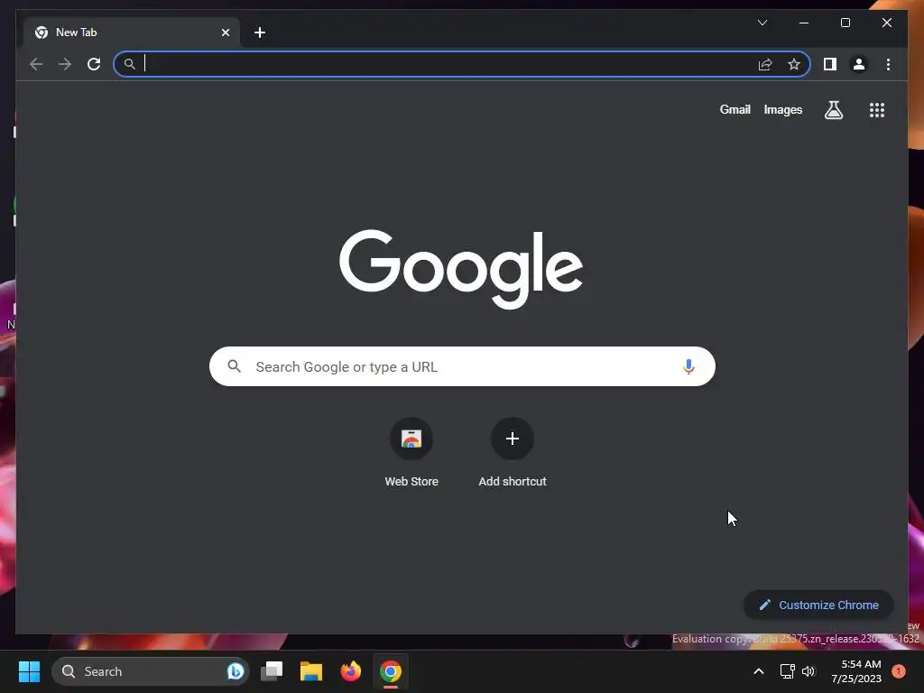The width and height of the screenshot is (924, 693).
Task: Maximize the Chrome window
Action: [x=845, y=23]
